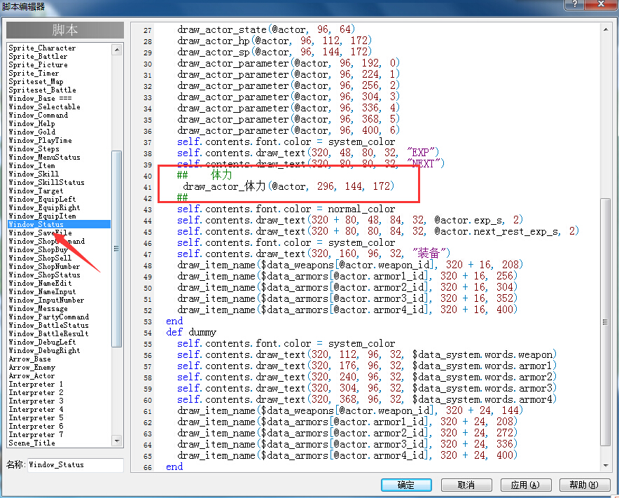Select Window_EquipLeft script
This screenshot has width=619, height=498.
coord(42,199)
